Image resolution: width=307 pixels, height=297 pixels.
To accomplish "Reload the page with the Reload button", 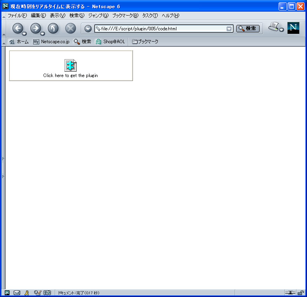I will 53,28.
